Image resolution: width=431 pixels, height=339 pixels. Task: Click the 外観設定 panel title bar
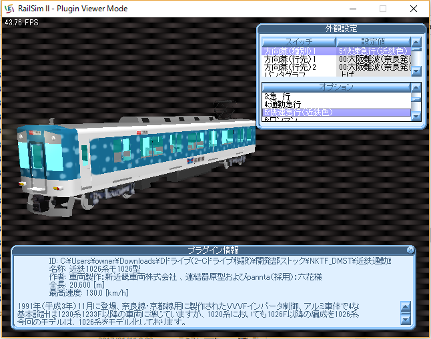341,29
